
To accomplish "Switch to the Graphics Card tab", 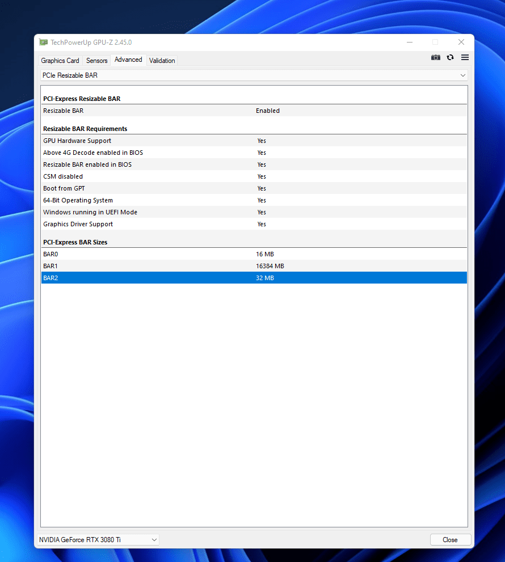I will pyautogui.click(x=60, y=61).
